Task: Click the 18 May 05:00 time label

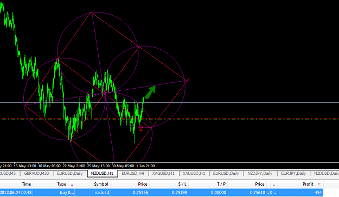Action: [x=49, y=166]
